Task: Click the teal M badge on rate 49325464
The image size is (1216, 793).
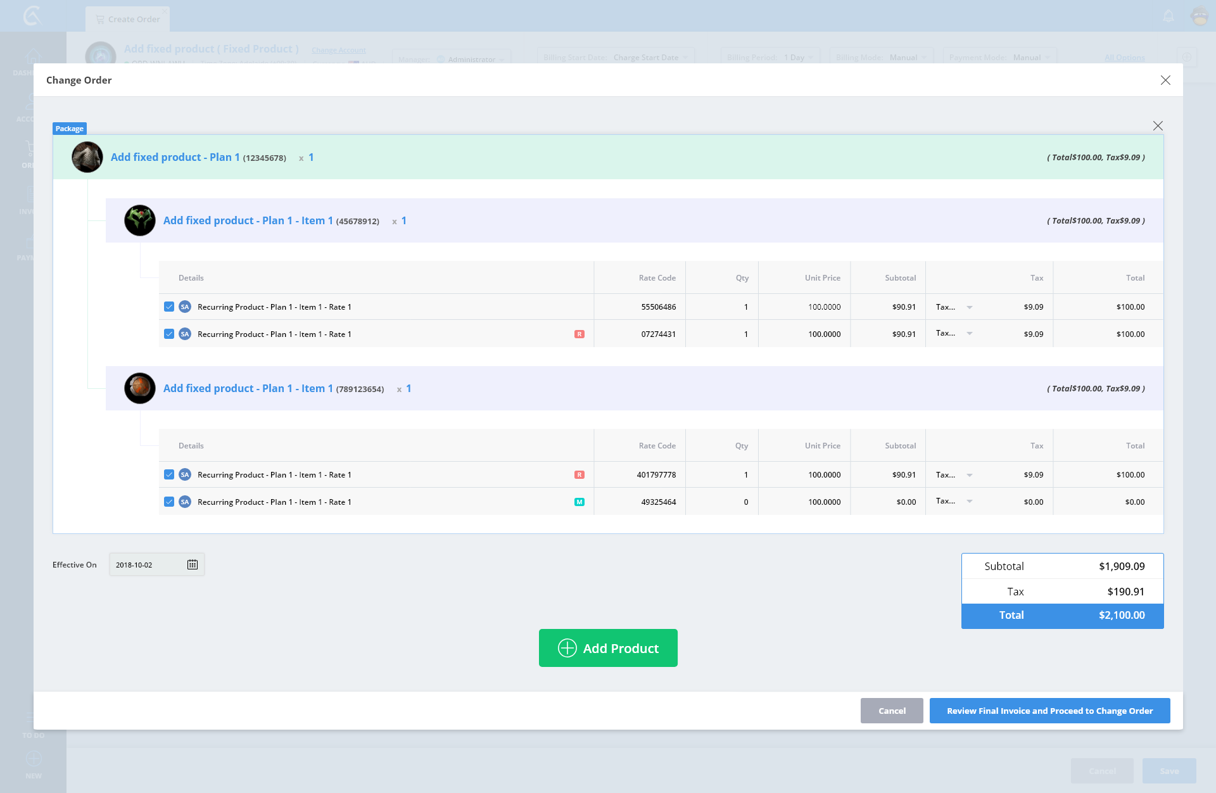Action: [x=579, y=502]
